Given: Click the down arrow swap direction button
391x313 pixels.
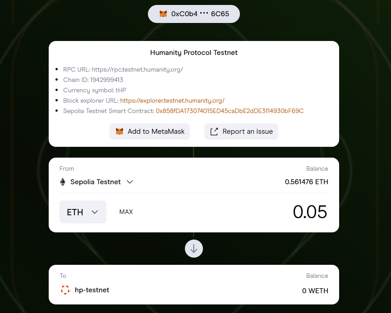Looking at the screenshot, I should tap(194, 249).
